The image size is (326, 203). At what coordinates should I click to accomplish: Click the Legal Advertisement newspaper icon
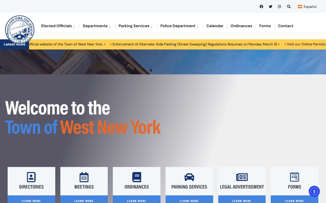coord(242,177)
